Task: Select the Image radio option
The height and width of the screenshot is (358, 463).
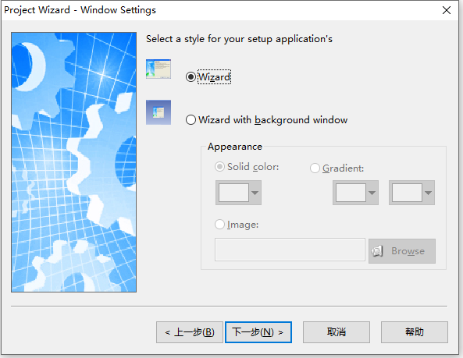Action: (x=219, y=225)
